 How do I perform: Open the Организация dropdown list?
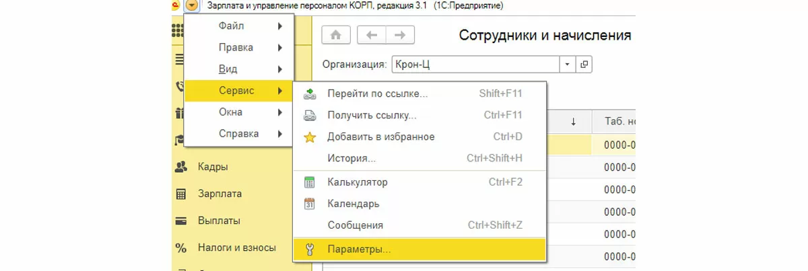(x=567, y=65)
